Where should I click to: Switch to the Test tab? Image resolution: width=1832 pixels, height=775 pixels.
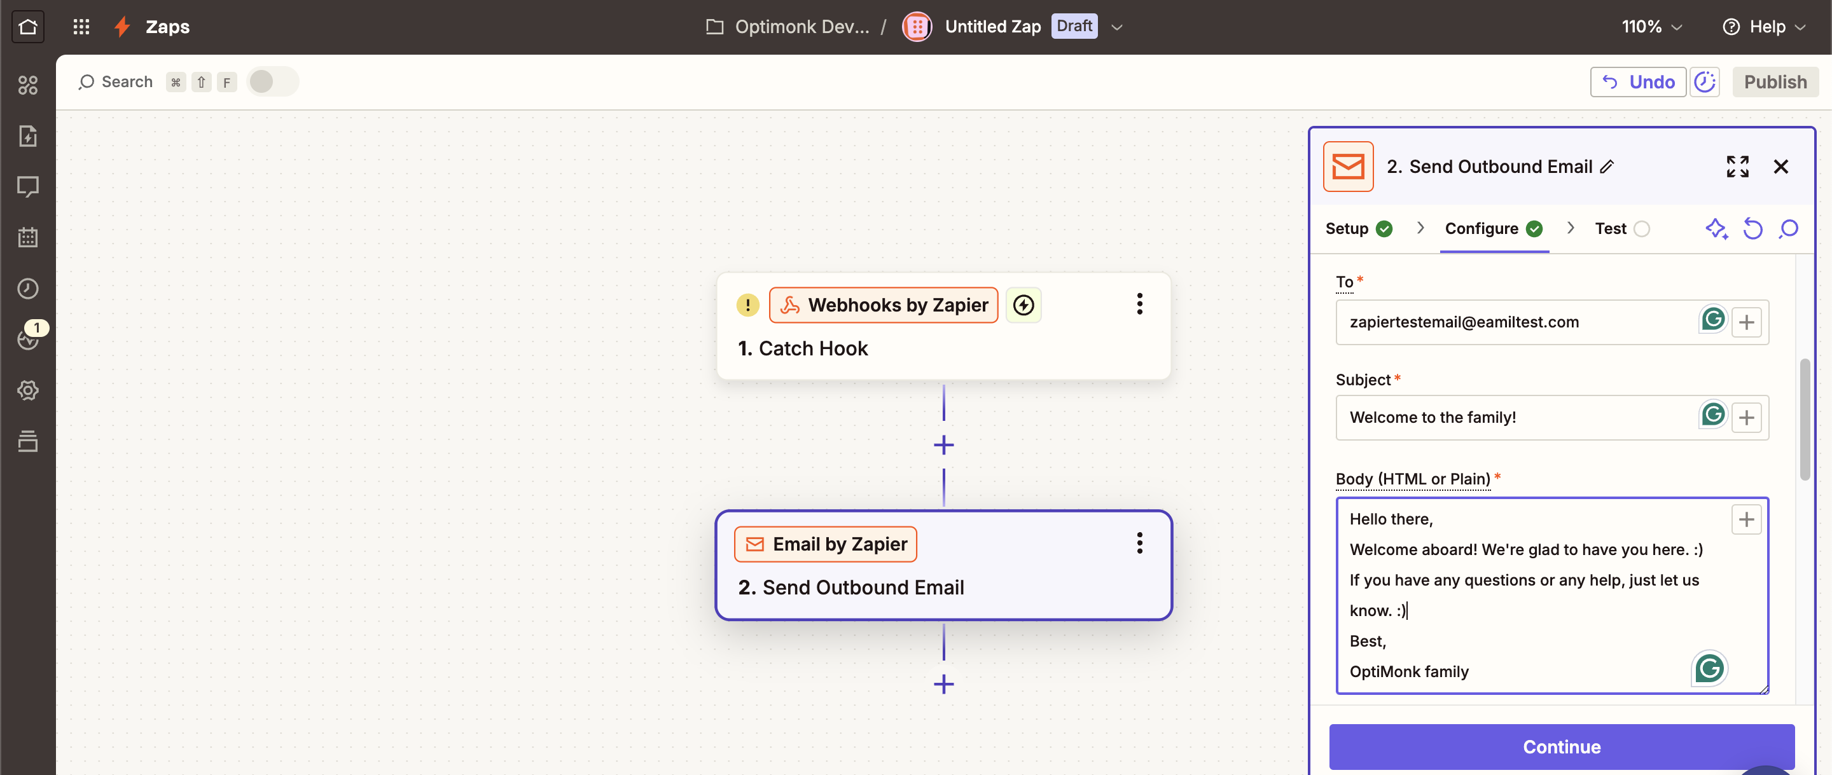pos(1621,229)
